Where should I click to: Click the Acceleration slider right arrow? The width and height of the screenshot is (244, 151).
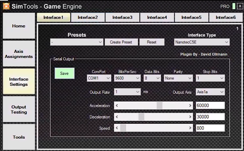[190, 106]
